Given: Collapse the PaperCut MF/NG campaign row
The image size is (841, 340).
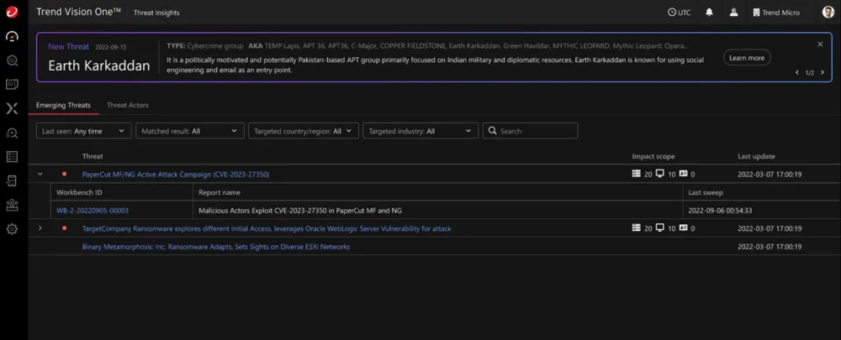Looking at the screenshot, I should point(40,175).
